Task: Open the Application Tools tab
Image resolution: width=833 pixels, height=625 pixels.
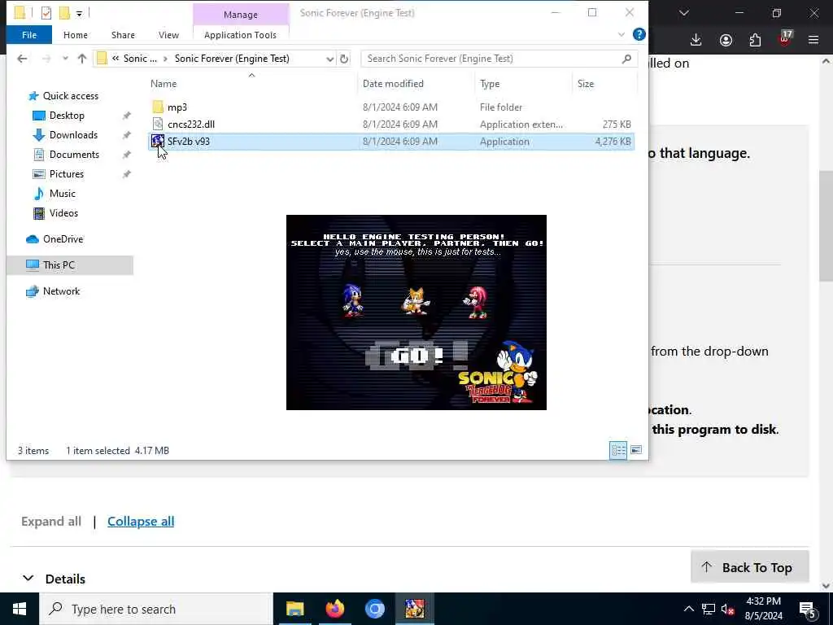Action: point(240,35)
